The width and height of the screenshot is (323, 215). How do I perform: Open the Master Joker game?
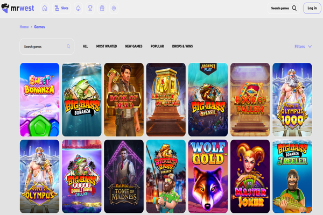coord(250,176)
